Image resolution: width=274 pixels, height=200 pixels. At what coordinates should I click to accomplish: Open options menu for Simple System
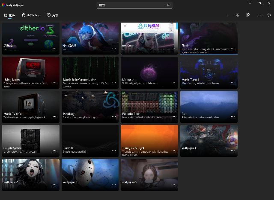[x=54, y=151]
